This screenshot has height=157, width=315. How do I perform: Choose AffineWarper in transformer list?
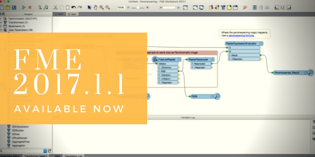coord(20,138)
